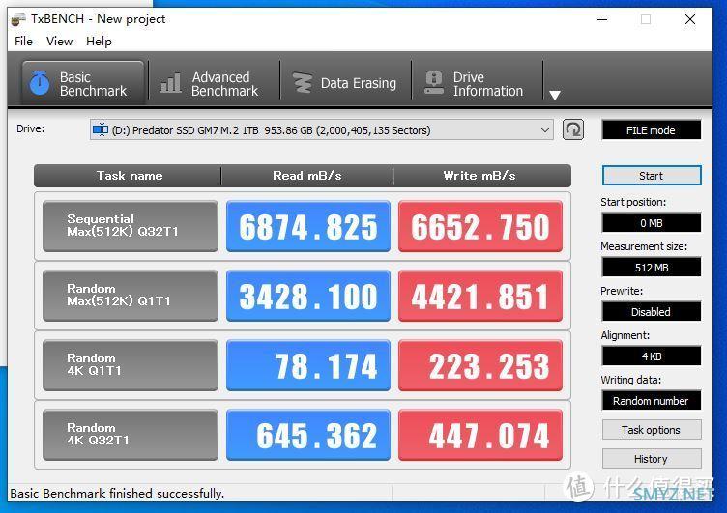Click the Read mB/s column header
The image size is (727, 513).
point(306,176)
